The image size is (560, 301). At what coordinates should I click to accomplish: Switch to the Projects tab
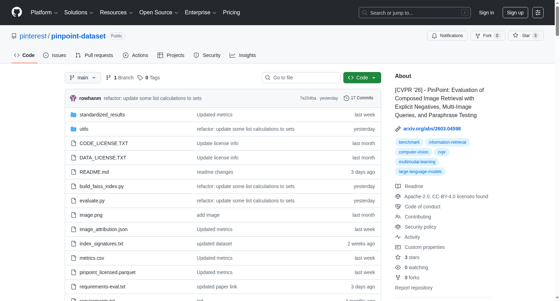tap(171, 55)
